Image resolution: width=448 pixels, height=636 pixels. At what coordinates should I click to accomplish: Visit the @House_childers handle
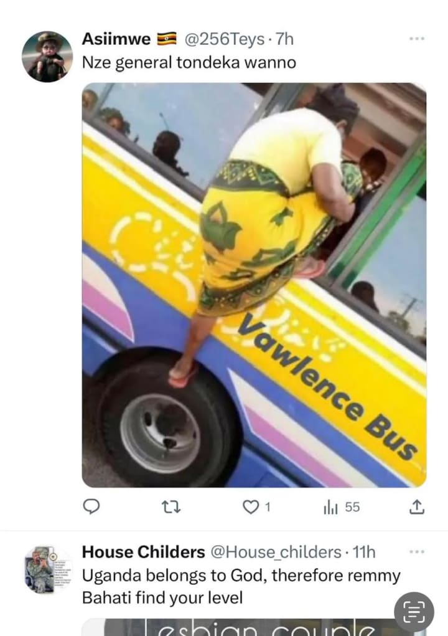coord(276,553)
